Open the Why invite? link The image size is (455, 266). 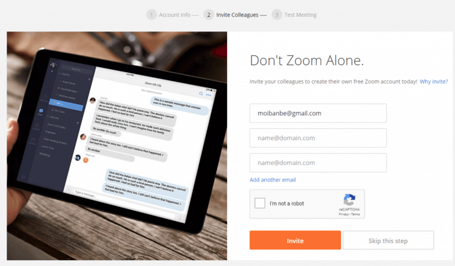click(x=434, y=82)
